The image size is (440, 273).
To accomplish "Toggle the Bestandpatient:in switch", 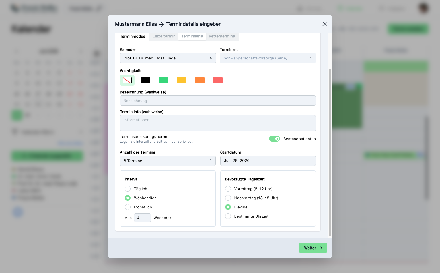I will [x=274, y=139].
